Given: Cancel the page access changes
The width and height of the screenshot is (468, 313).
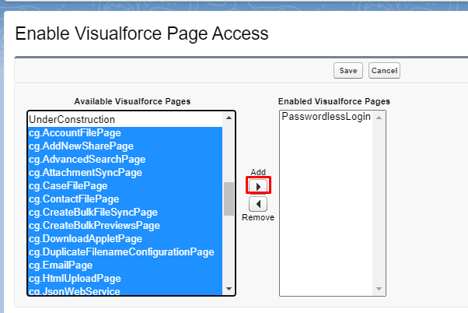Looking at the screenshot, I should click(x=384, y=71).
